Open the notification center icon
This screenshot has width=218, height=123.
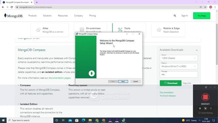[x=214, y=120]
